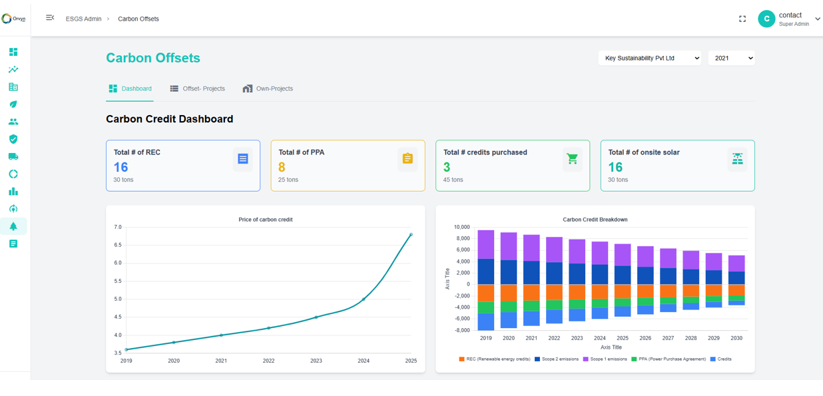
Task: Open the company dropdown showing Key Sustainability Pvt Ltd
Action: point(649,58)
